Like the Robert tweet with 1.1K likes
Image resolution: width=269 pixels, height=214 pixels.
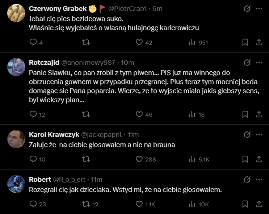(x=139, y=204)
